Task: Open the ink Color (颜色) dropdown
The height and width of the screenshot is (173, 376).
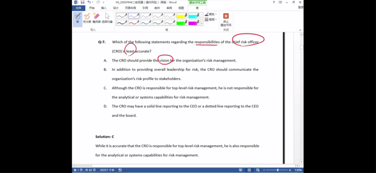Action: coord(211,15)
